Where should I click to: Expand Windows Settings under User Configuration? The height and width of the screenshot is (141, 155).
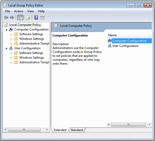11,58
